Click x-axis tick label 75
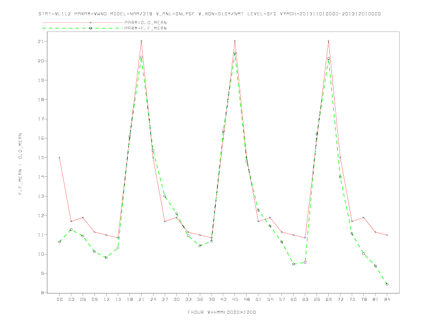 (352, 299)
